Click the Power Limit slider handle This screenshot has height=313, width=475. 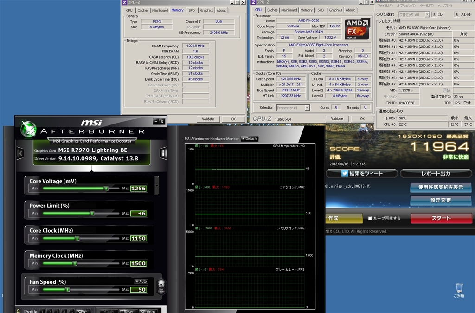[92, 213]
